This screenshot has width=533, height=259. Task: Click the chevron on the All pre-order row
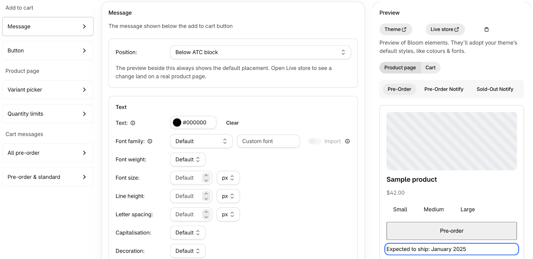(x=84, y=153)
